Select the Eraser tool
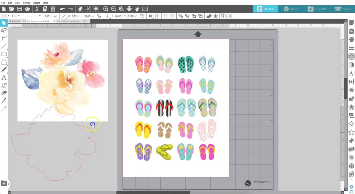Viewport: 355px width, 194px height. click(4, 93)
